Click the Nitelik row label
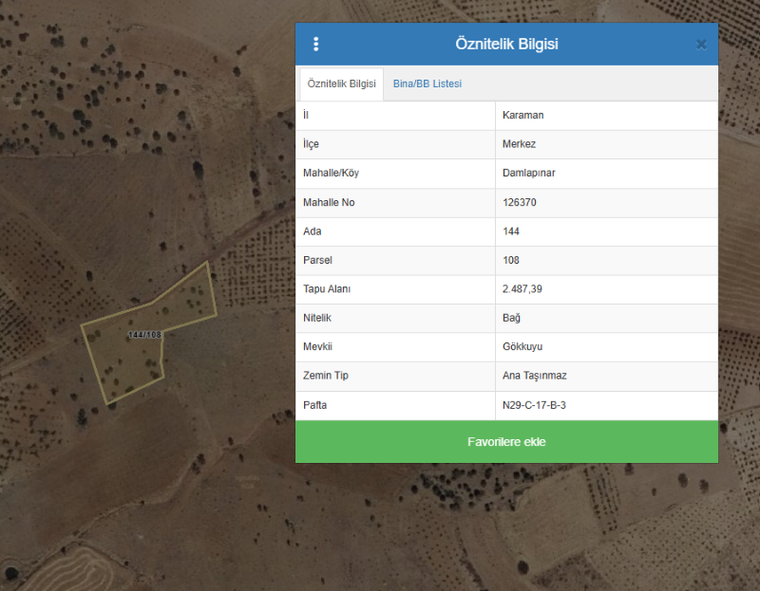This screenshot has width=760, height=591. pyautogui.click(x=317, y=318)
